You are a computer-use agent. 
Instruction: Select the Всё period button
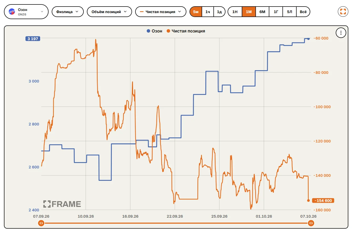pyautogui.click(x=303, y=12)
